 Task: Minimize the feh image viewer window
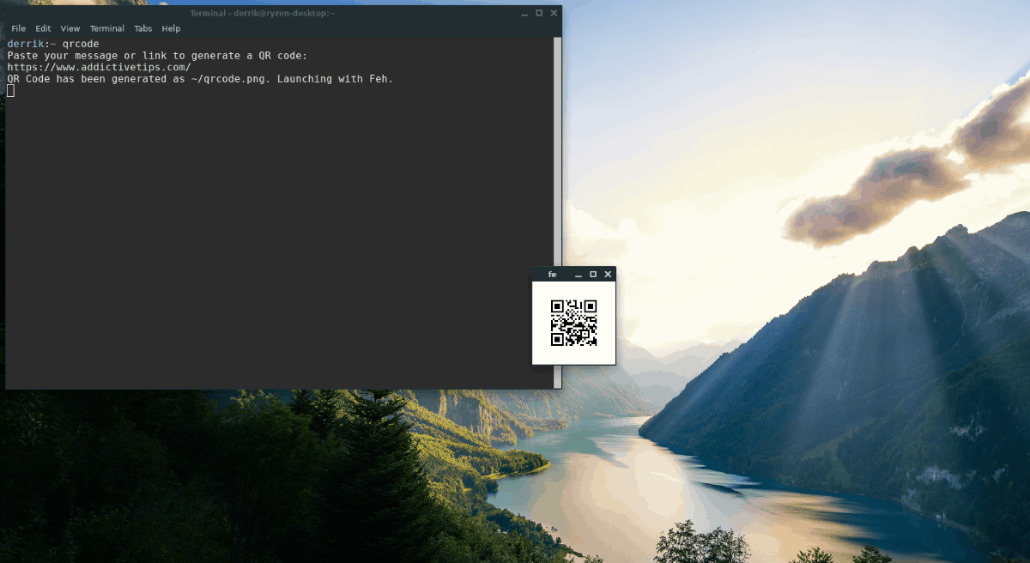(579, 275)
